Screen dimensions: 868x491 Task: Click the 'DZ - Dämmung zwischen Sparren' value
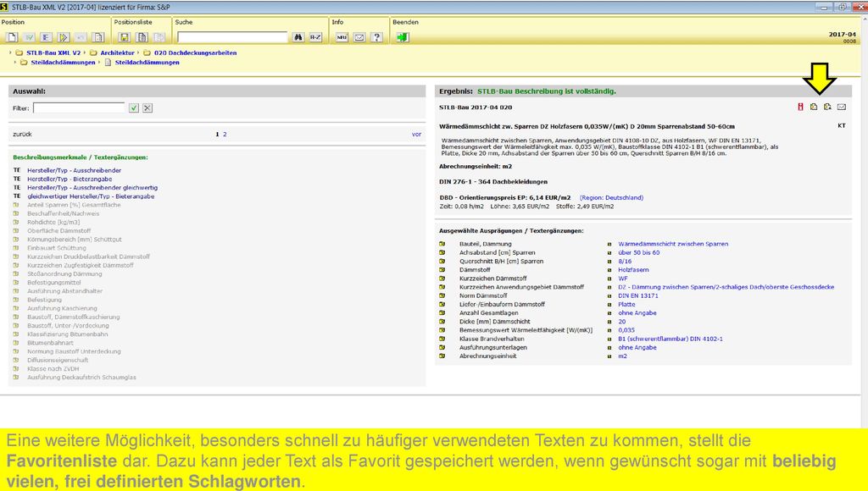point(726,287)
